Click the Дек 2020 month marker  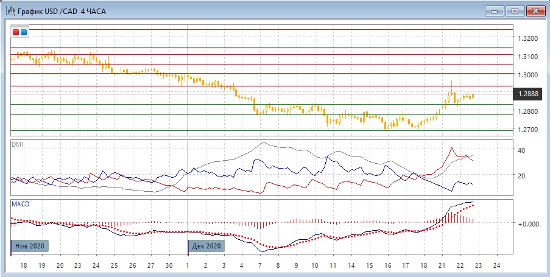pyautogui.click(x=206, y=246)
